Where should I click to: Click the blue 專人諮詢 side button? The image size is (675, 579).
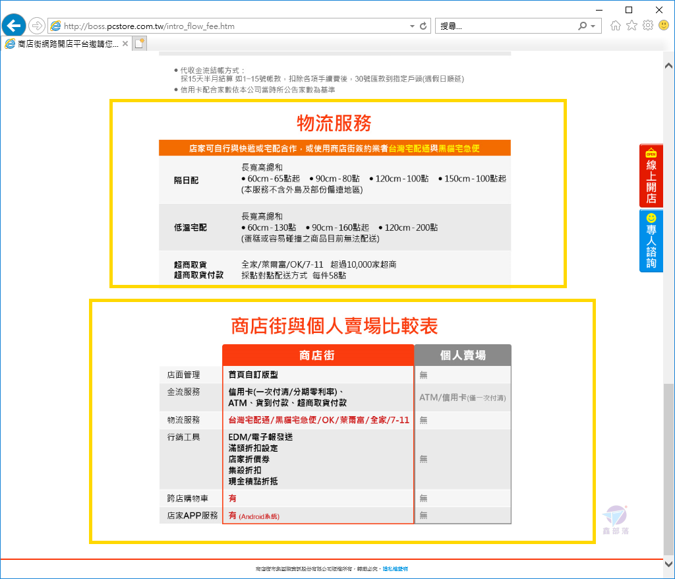pos(651,241)
